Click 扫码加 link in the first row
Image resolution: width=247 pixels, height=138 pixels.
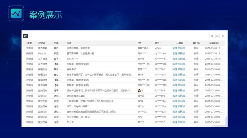click(x=182, y=48)
